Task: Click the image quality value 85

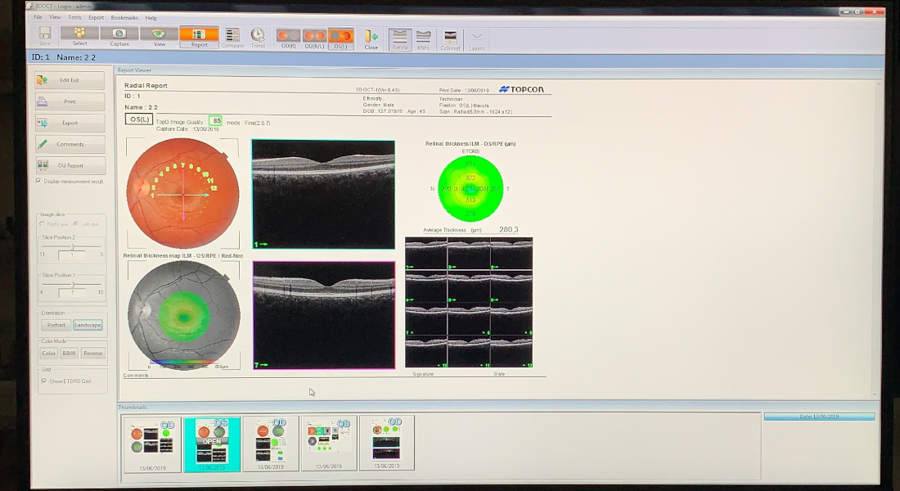Action: 216,120
